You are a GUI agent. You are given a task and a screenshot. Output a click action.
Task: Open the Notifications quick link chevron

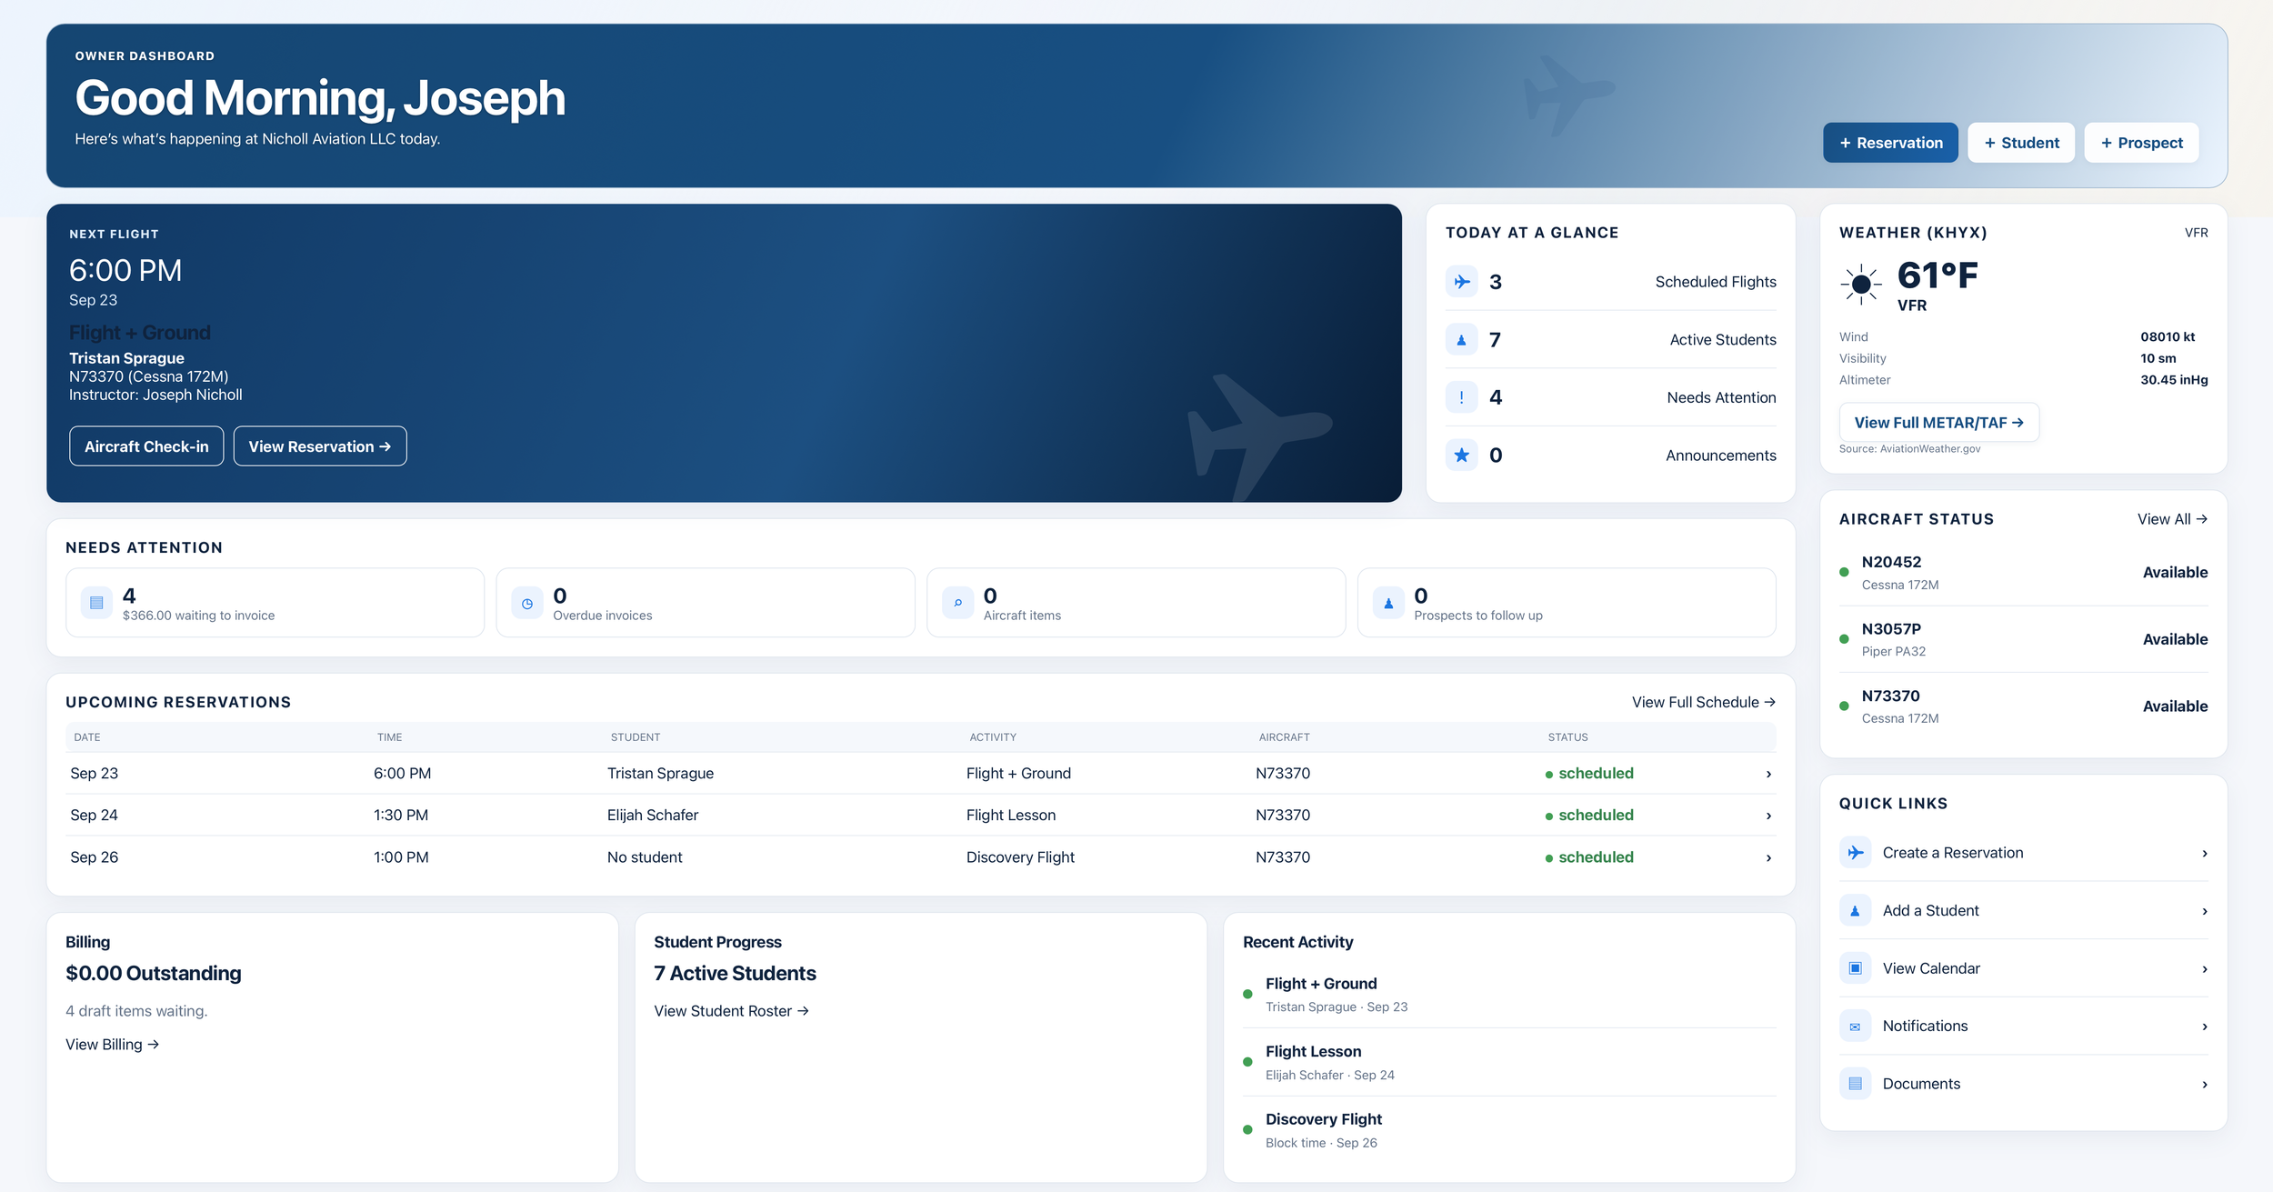click(x=2205, y=1027)
